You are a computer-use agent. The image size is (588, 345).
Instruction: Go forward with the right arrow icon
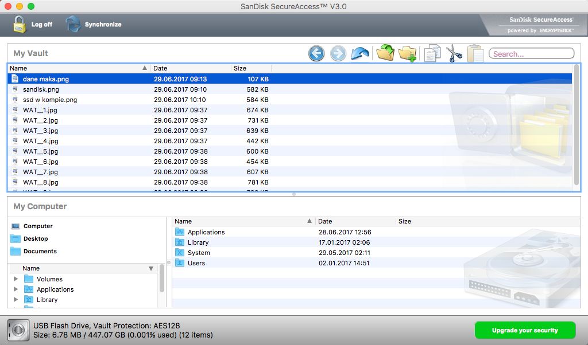(x=338, y=53)
